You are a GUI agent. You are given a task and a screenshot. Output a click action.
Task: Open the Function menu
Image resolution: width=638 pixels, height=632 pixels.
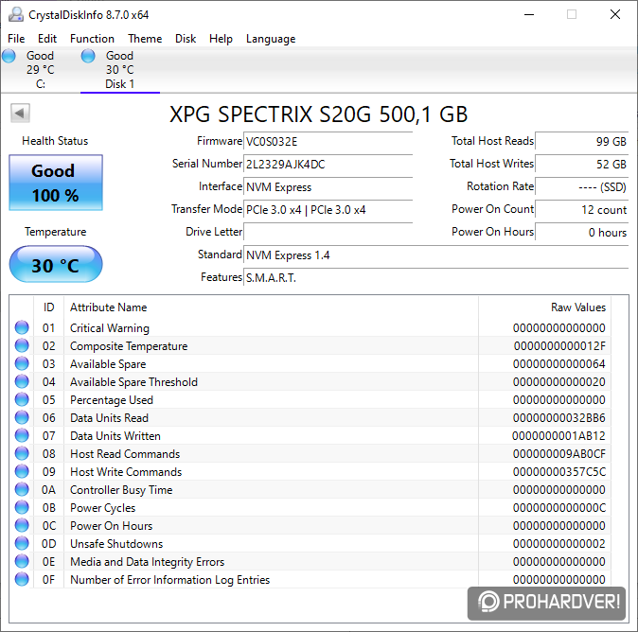pos(92,39)
